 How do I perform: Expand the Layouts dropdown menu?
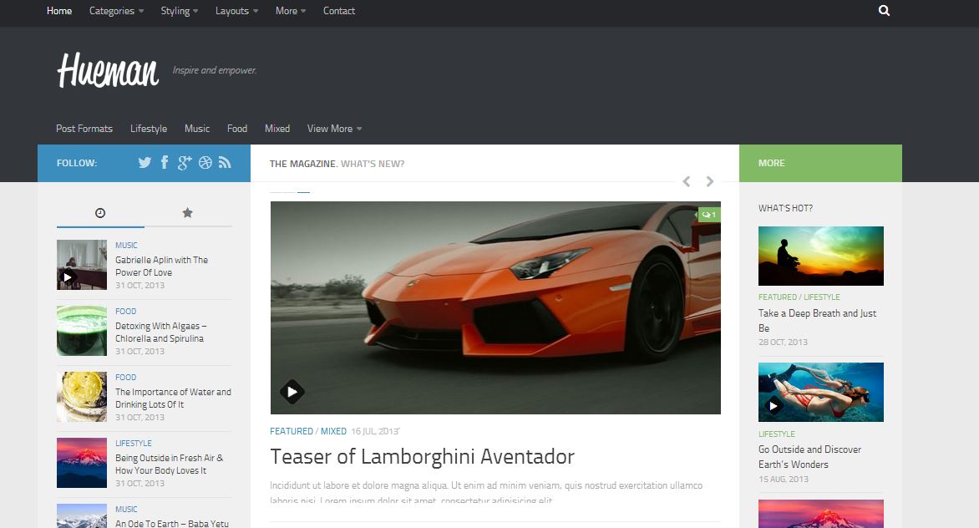pos(236,11)
